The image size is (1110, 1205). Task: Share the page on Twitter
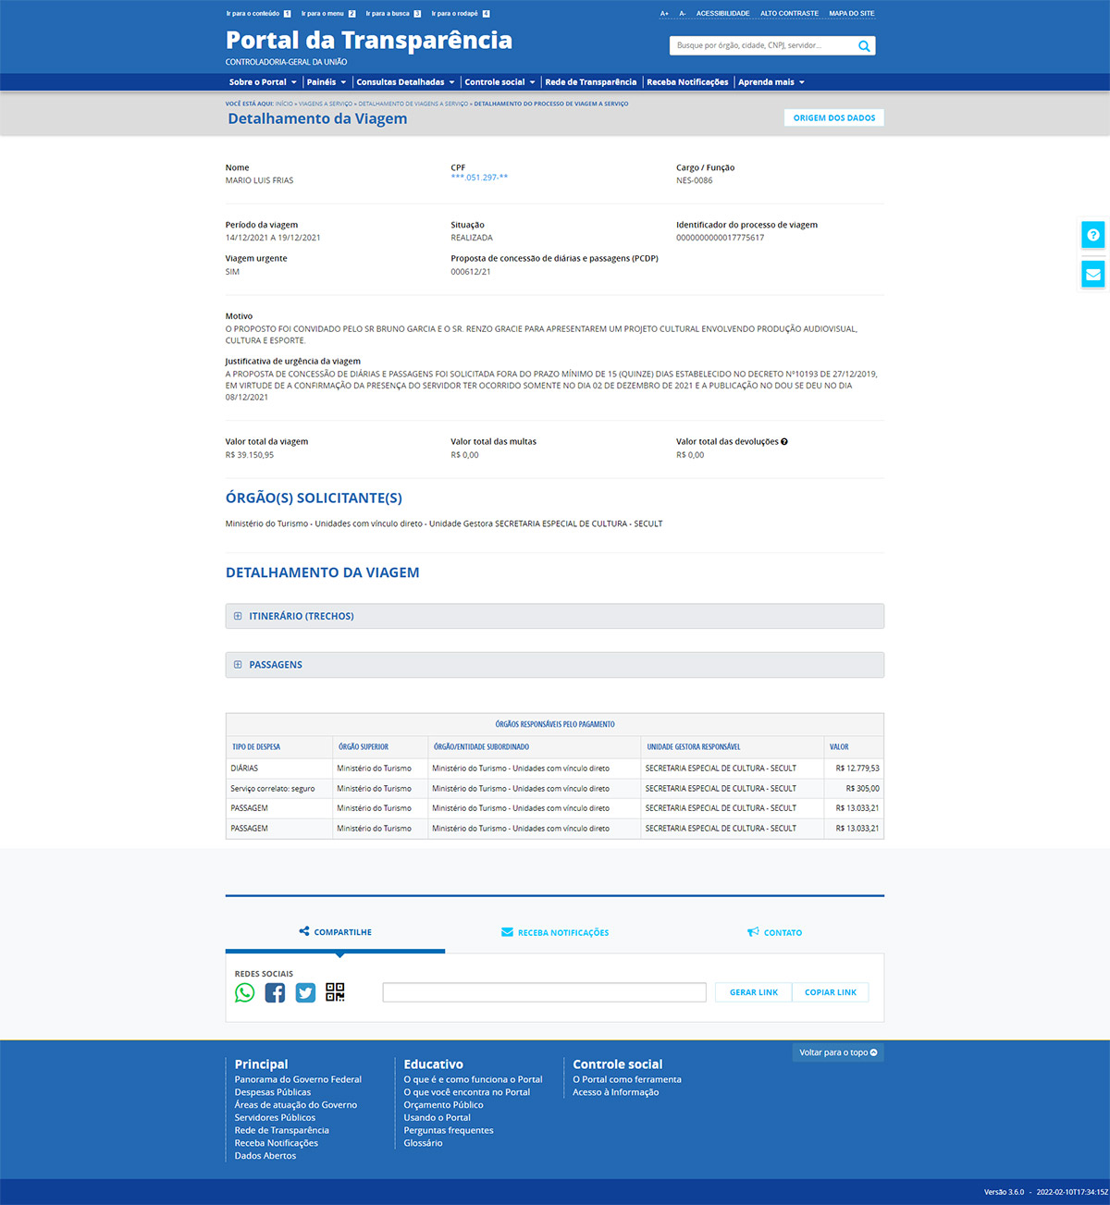point(305,992)
